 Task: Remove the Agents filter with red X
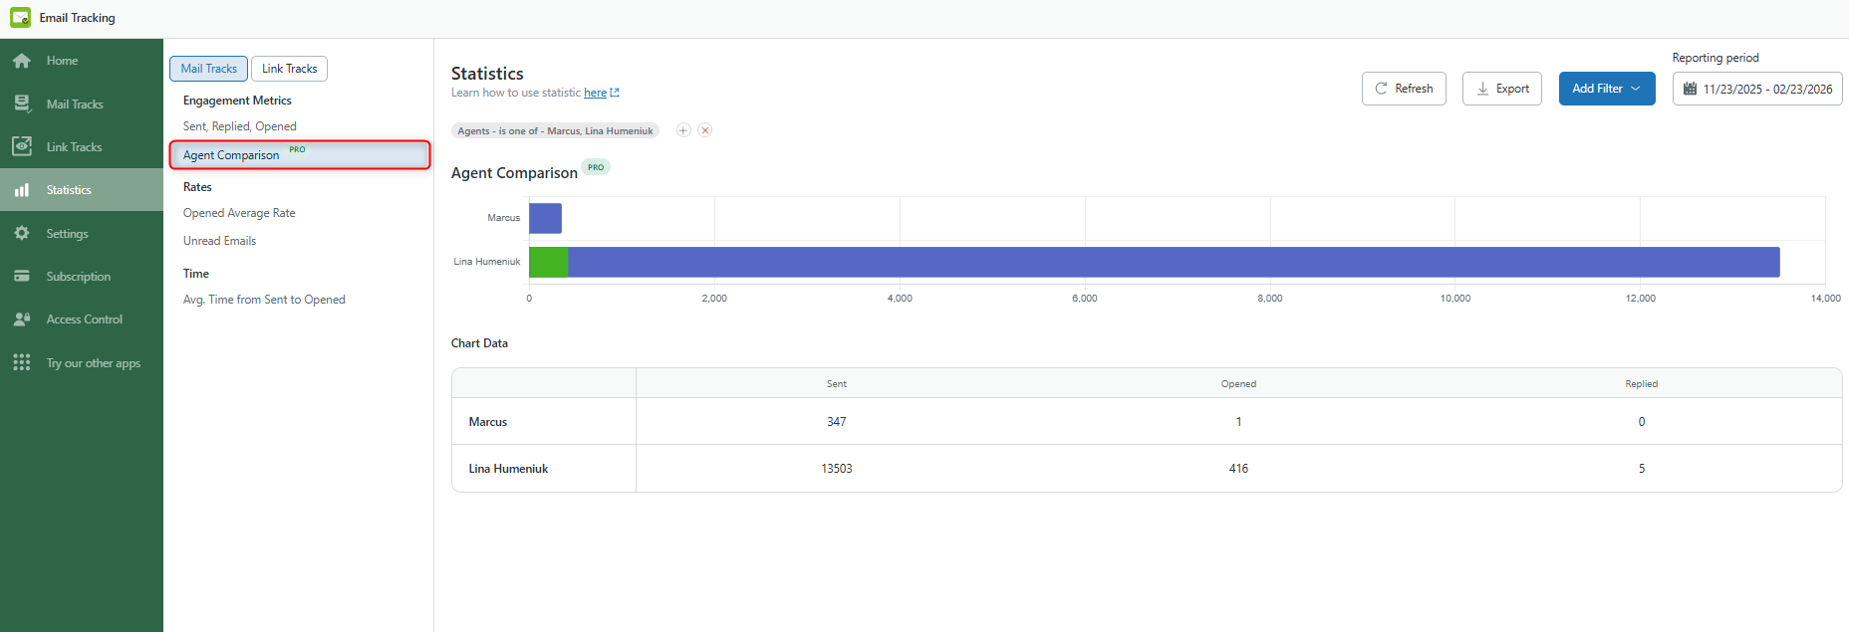705,130
